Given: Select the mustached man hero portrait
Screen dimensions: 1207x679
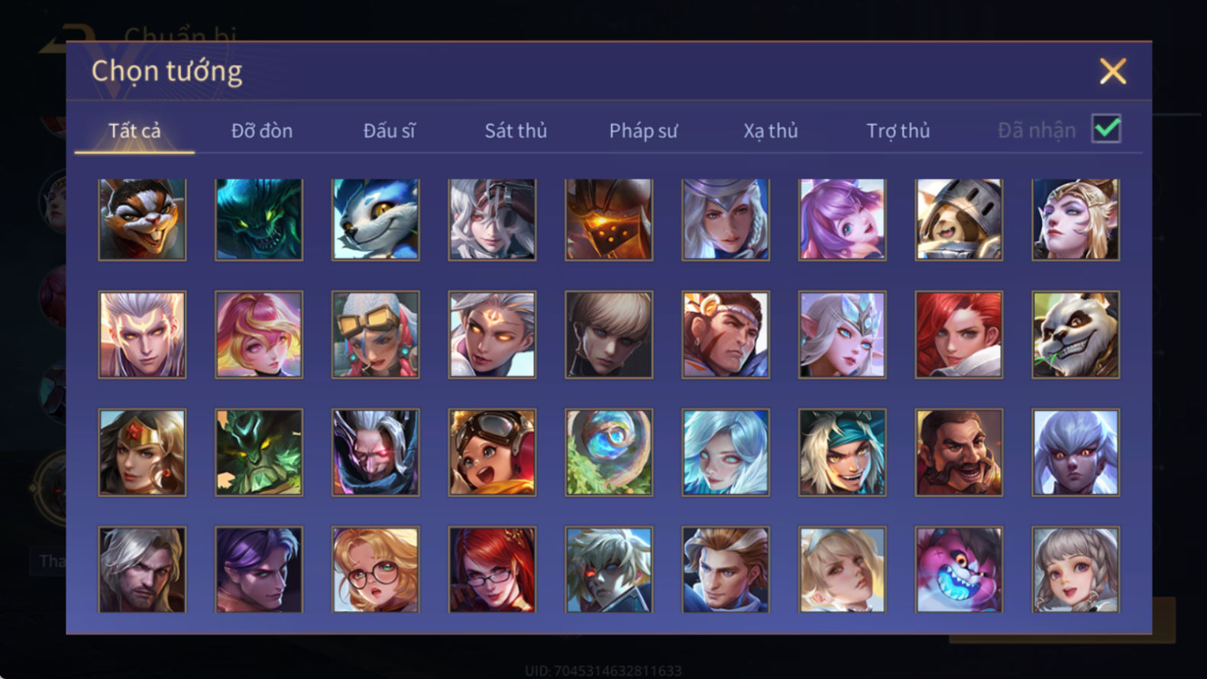Looking at the screenshot, I should coord(959,452).
